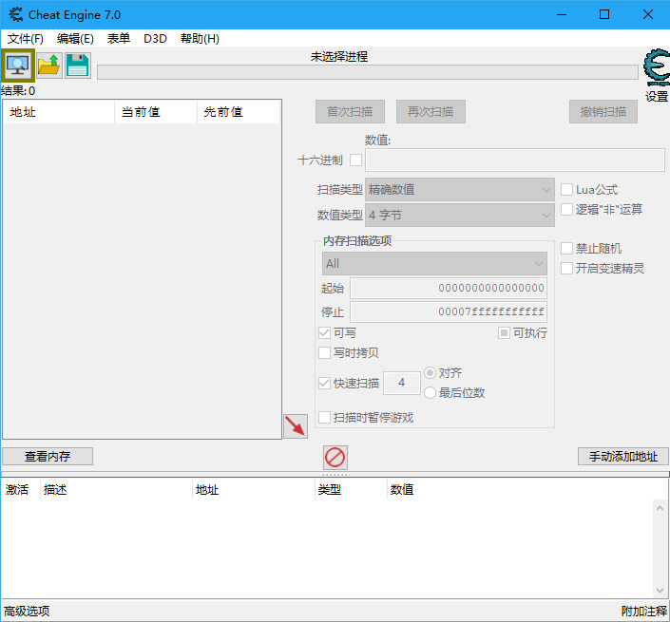Toggle the 可执行 checkbox
The image size is (670, 622).
click(504, 332)
